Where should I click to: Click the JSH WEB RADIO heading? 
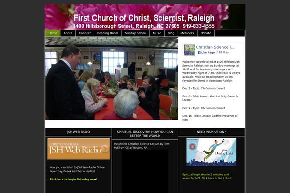pyautogui.click(x=79, y=132)
